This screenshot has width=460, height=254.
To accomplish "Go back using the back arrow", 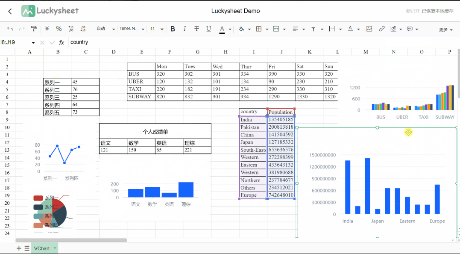I will pyautogui.click(x=10, y=11).
